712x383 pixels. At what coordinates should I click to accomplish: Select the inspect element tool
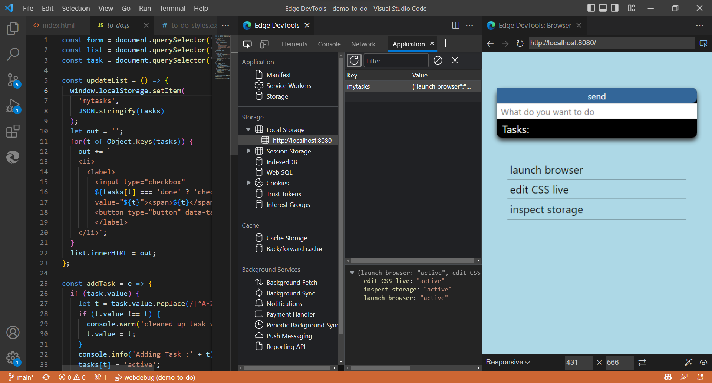point(247,44)
